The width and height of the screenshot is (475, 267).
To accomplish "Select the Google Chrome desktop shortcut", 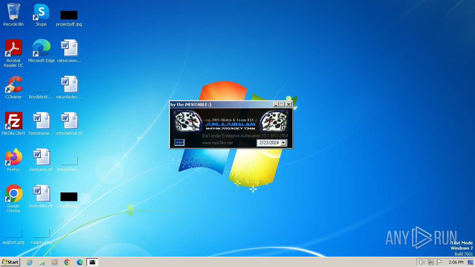I will [13, 198].
